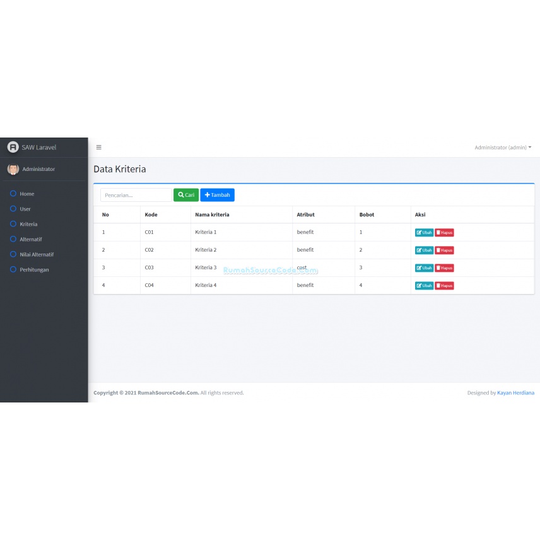This screenshot has height=540, width=540.
Task: Expand the Administrator (admin) dropdown
Action: coord(503,148)
